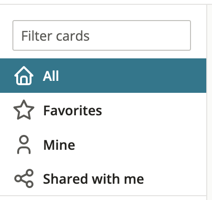Click the Filter cards placeholder text
Viewport: 212px width, 200px height.
coord(55,36)
